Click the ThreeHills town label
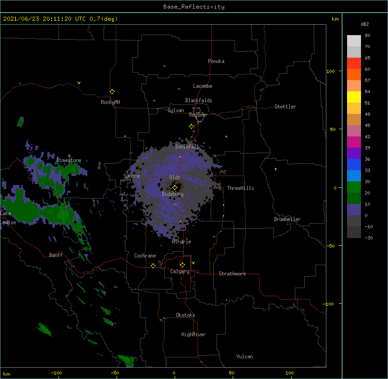 [x=240, y=188]
